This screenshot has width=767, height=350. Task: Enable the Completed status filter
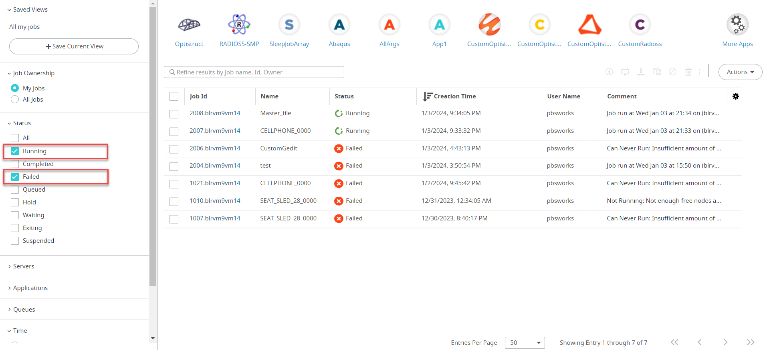click(x=15, y=164)
